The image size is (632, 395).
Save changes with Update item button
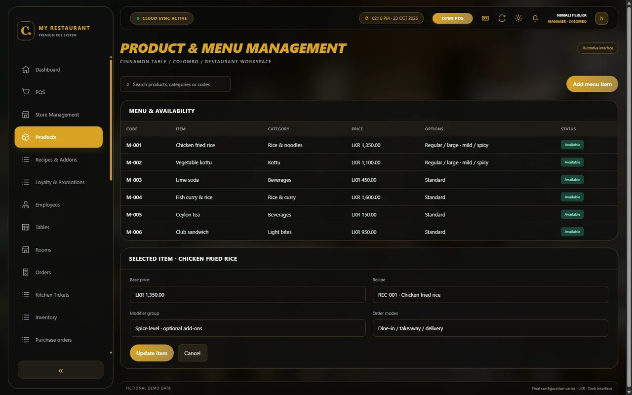click(x=152, y=353)
